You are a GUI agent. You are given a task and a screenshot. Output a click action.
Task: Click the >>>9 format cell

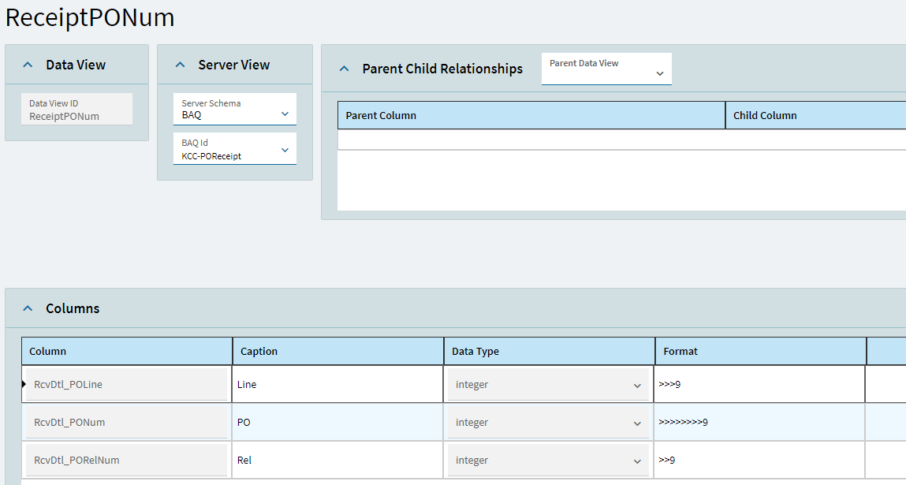tap(760, 385)
